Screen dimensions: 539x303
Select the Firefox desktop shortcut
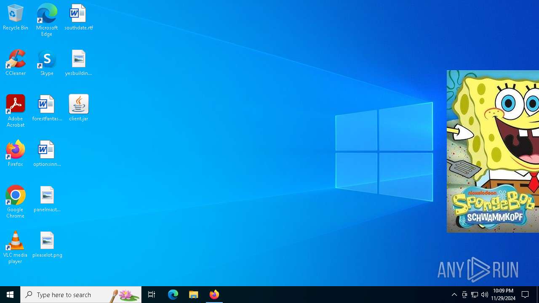16,154
